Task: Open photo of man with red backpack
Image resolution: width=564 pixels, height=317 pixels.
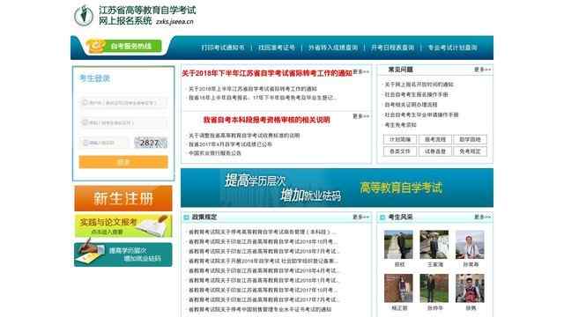Action: (x=470, y=288)
